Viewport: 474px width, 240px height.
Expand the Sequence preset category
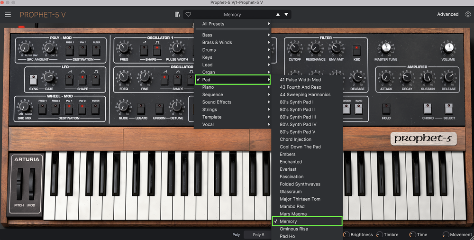[x=232, y=94]
